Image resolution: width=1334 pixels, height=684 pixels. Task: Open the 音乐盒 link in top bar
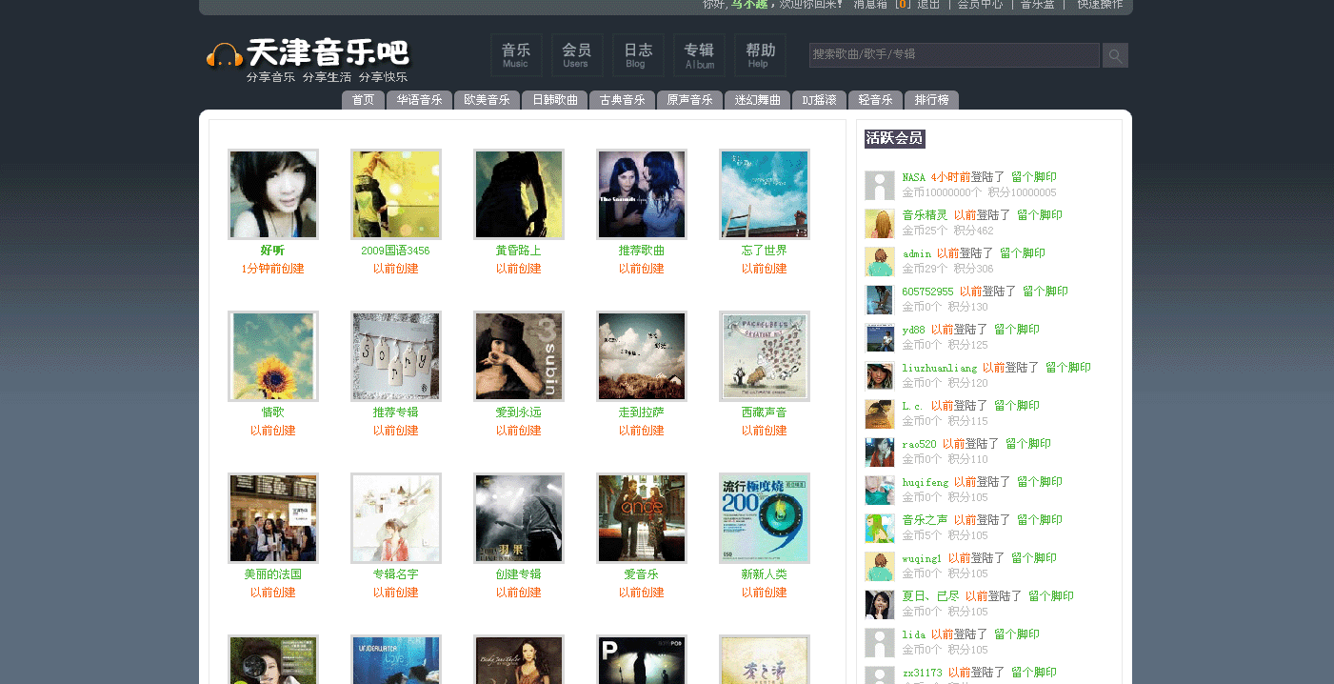tap(1038, 5)
